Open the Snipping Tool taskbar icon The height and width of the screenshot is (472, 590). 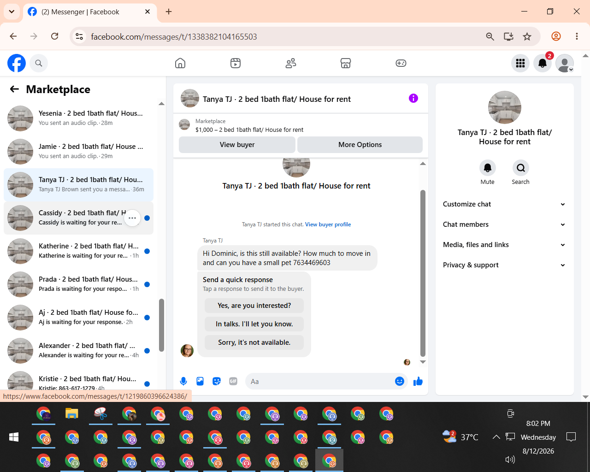coord(100,414)
